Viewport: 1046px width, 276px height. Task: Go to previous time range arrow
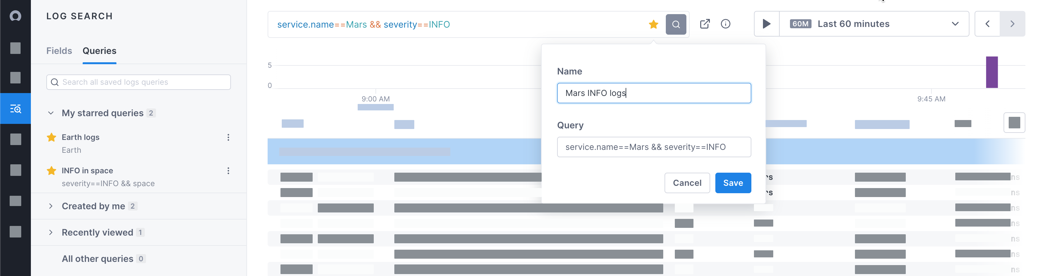[x=987, y=24]
